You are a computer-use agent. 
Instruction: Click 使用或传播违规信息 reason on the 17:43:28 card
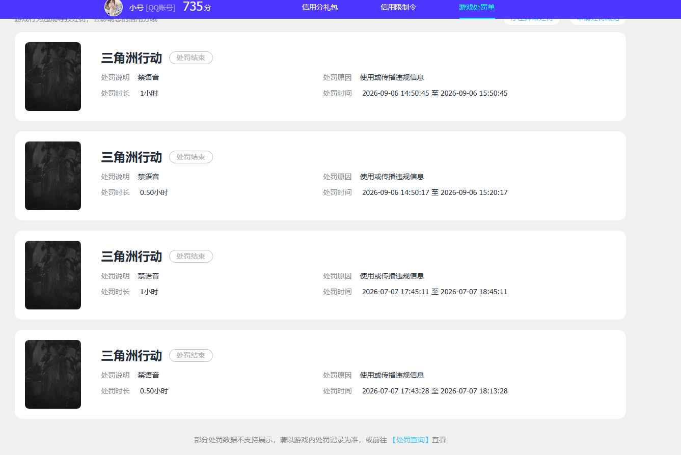click(x=392, y=376)
